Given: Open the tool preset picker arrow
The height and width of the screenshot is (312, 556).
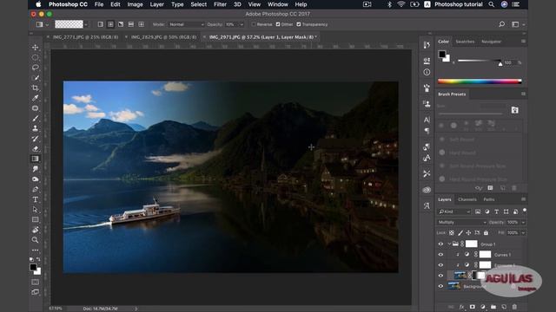Looking at the screenshot, I should tap(47, 24).
